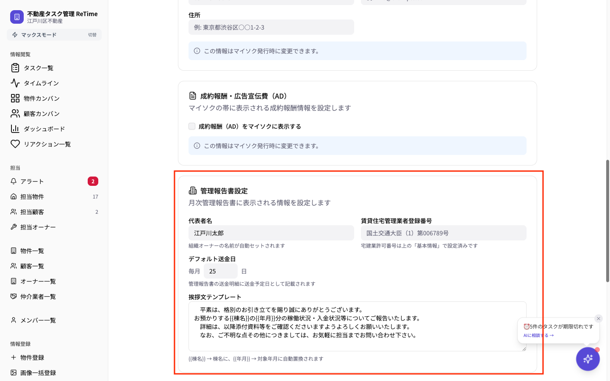Click the 管理報告書設定 building icon

pos(193,190)
